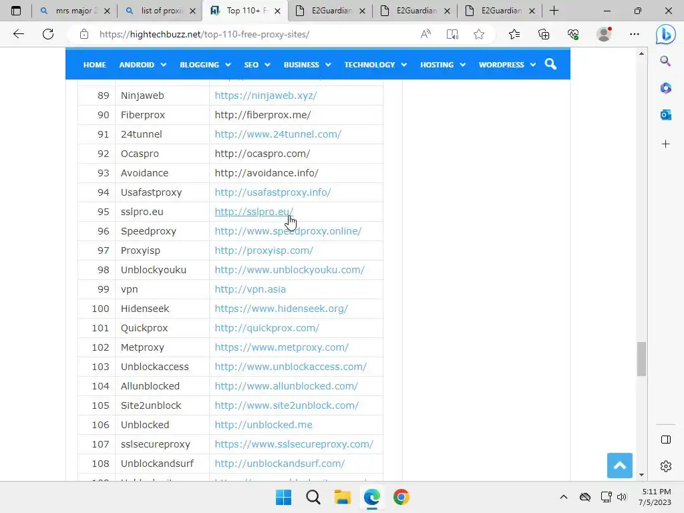The image size is (684, 513).
Task: Show hidden system tray icons
Action: 564,497
